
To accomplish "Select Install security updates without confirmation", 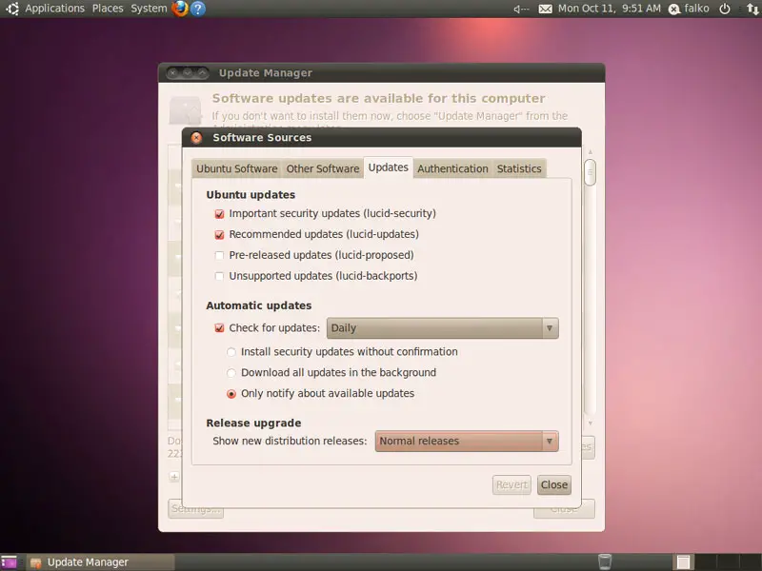I will tap(231, 352).
